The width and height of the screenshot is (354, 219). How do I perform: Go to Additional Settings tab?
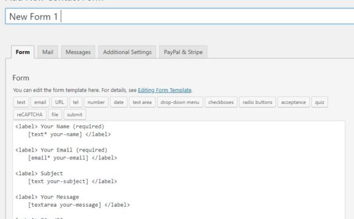(x=127, y=52)
